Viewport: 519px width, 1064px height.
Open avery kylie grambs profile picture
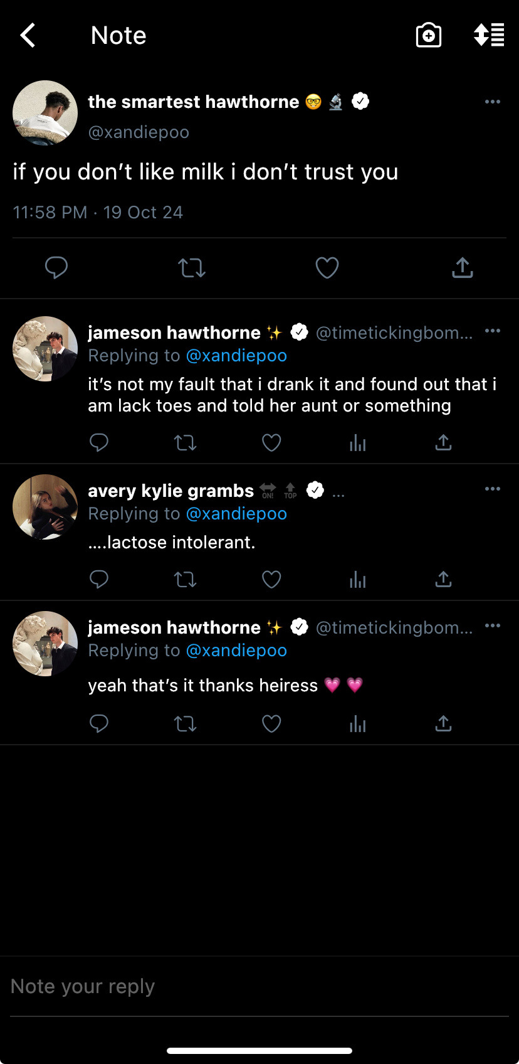click(x=45, y=507)
